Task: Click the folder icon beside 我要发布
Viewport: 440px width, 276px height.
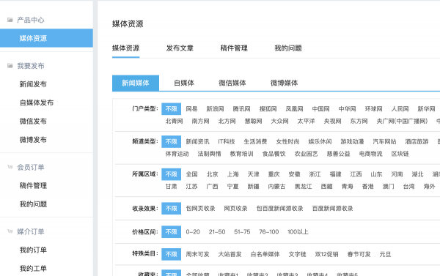Action: tap(10, 66)
